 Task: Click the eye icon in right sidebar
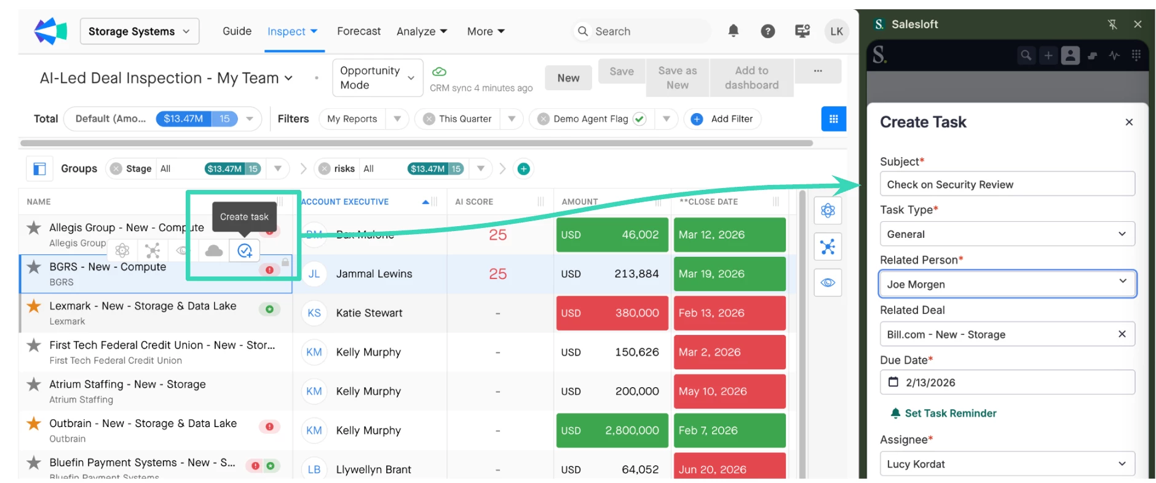tap(828, 283)
